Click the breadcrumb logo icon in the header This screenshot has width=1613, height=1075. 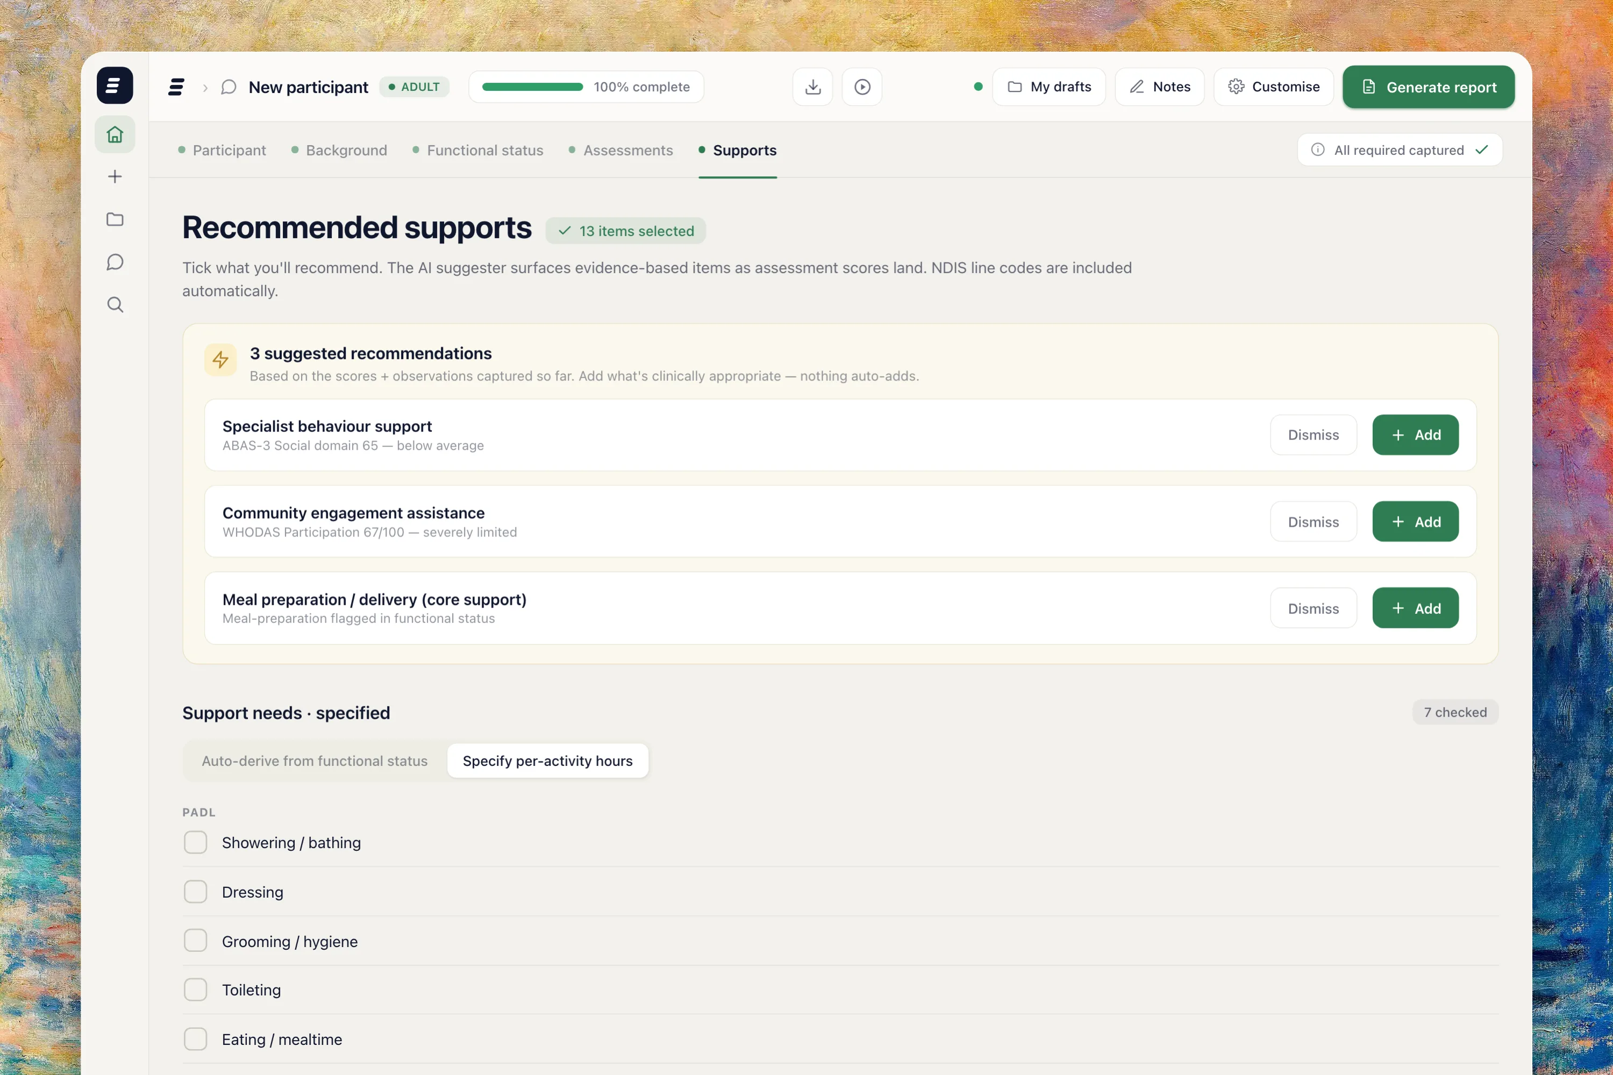coord(176,87)
